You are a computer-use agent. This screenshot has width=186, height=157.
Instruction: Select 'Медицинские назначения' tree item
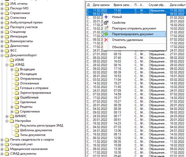point(29,149)
